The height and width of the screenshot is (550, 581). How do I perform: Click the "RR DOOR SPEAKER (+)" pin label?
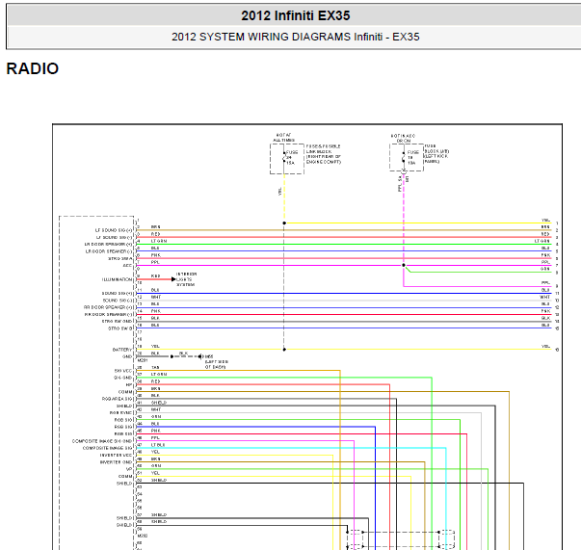point(108,307)
